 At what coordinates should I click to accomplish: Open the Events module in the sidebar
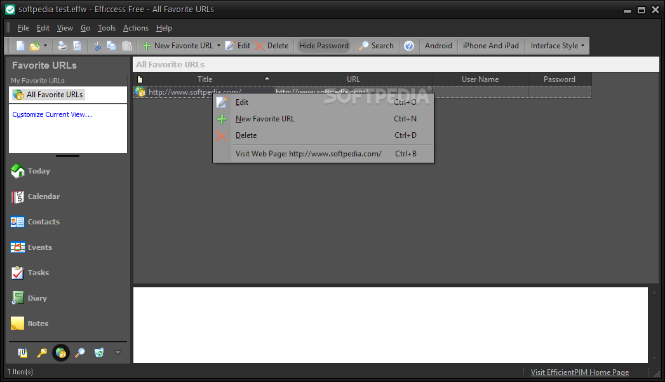31,247
